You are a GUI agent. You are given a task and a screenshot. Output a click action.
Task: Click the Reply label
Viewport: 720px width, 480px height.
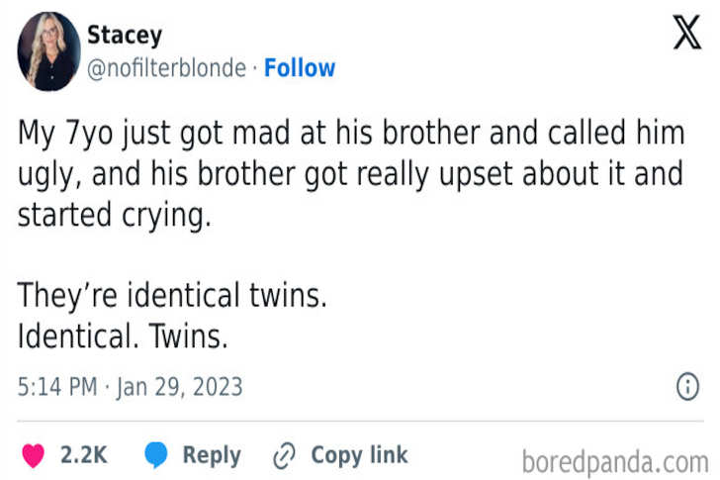click(x=212, y=455)
